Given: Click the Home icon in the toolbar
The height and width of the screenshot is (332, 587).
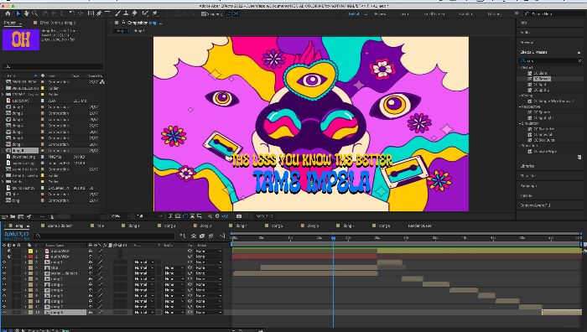Looking at the screenshot, I should click(x=8, y=13).
